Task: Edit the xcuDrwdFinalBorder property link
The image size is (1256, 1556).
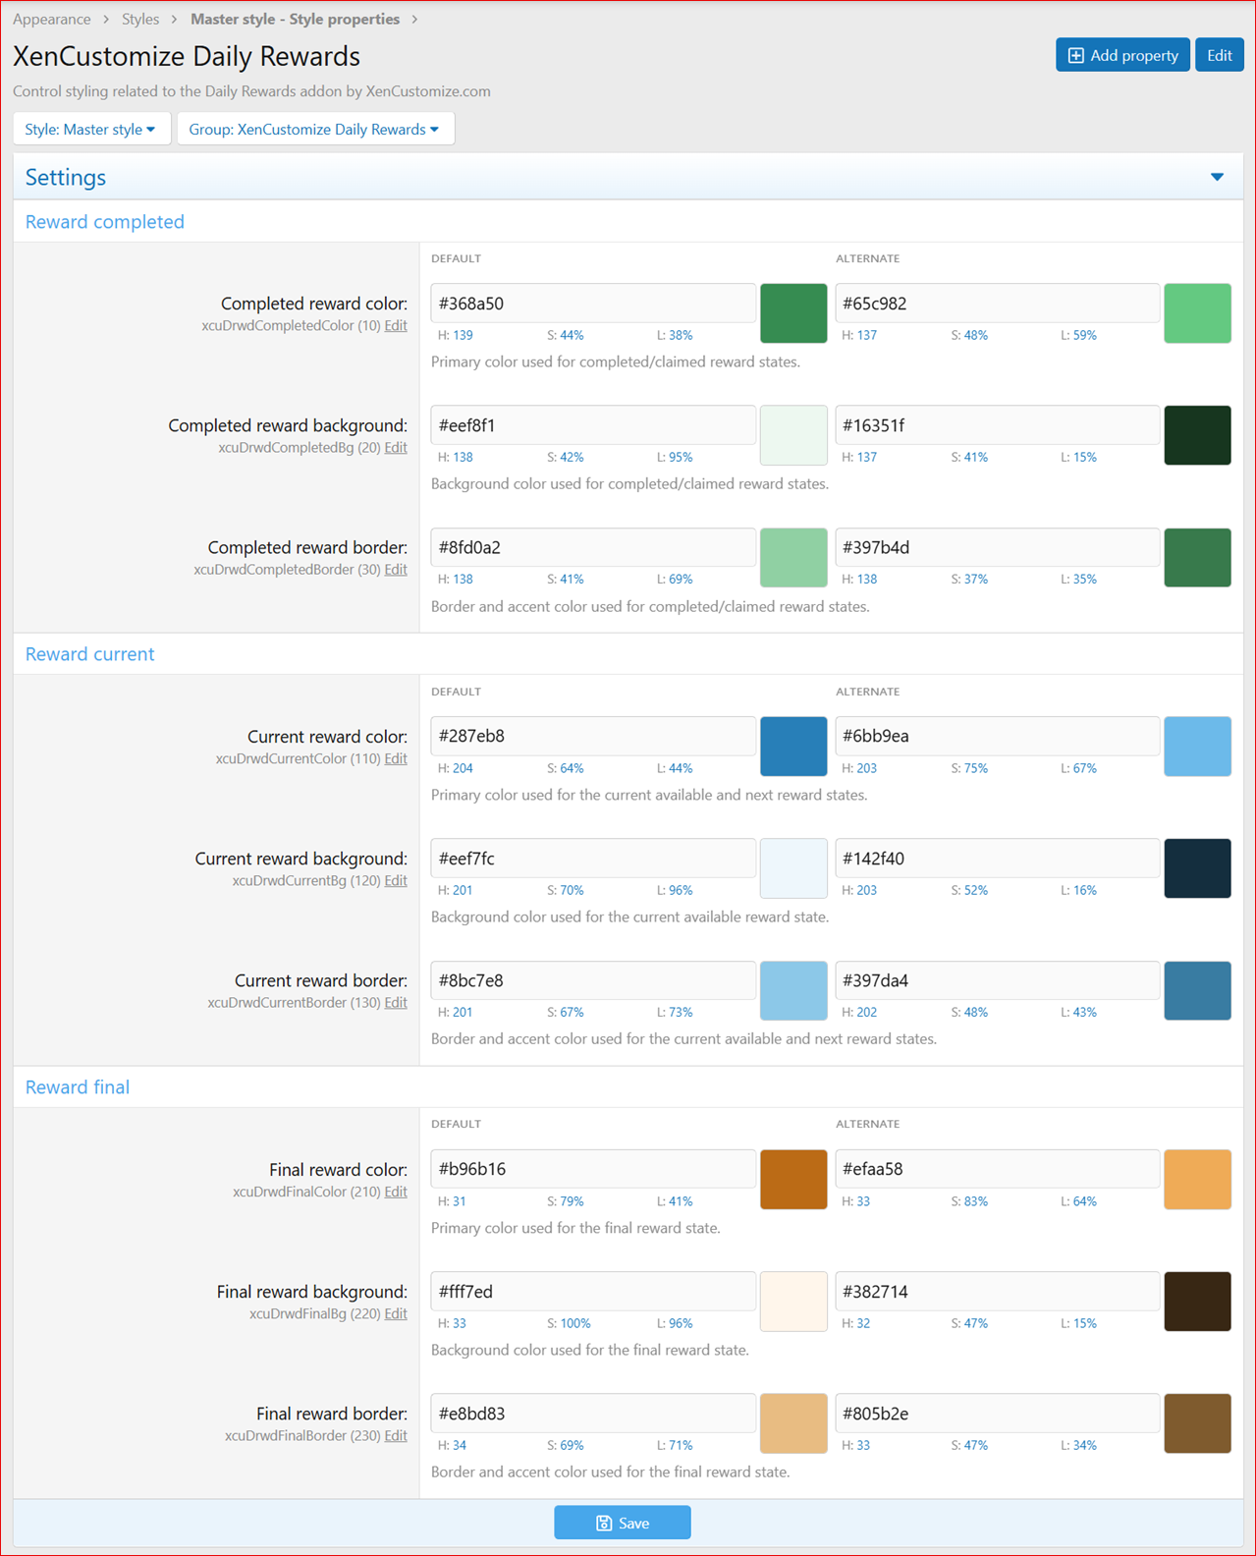Action: 396,1435
